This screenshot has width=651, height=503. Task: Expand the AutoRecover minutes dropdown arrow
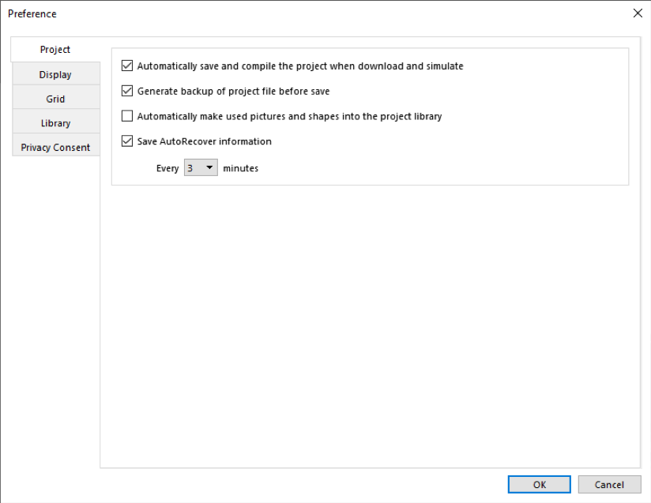[210, 168]
